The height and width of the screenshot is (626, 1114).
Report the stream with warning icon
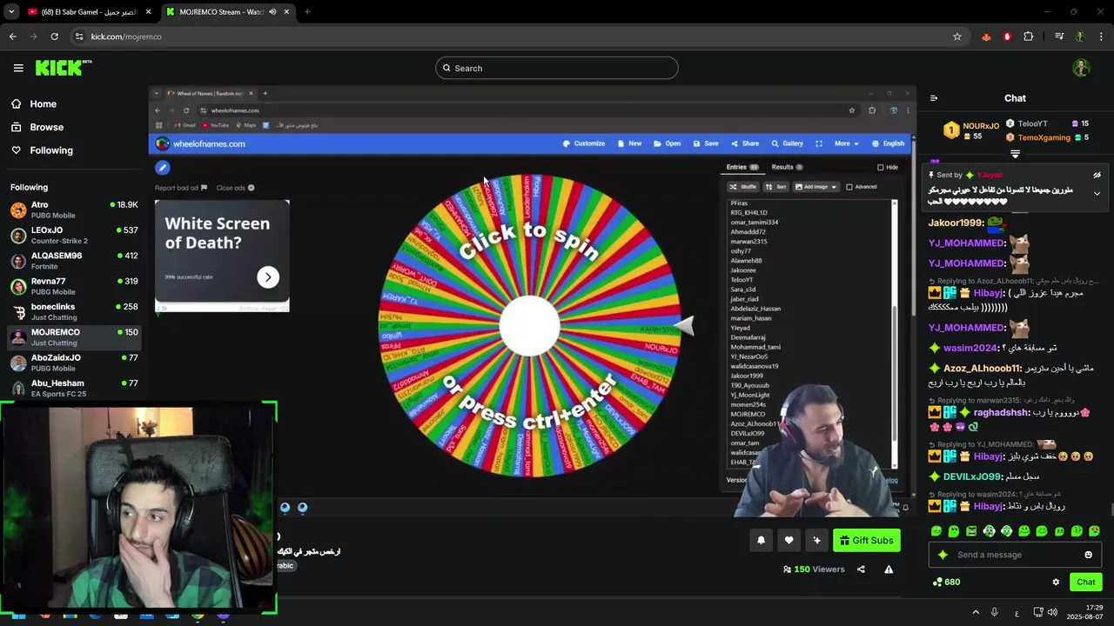point(889,569)
